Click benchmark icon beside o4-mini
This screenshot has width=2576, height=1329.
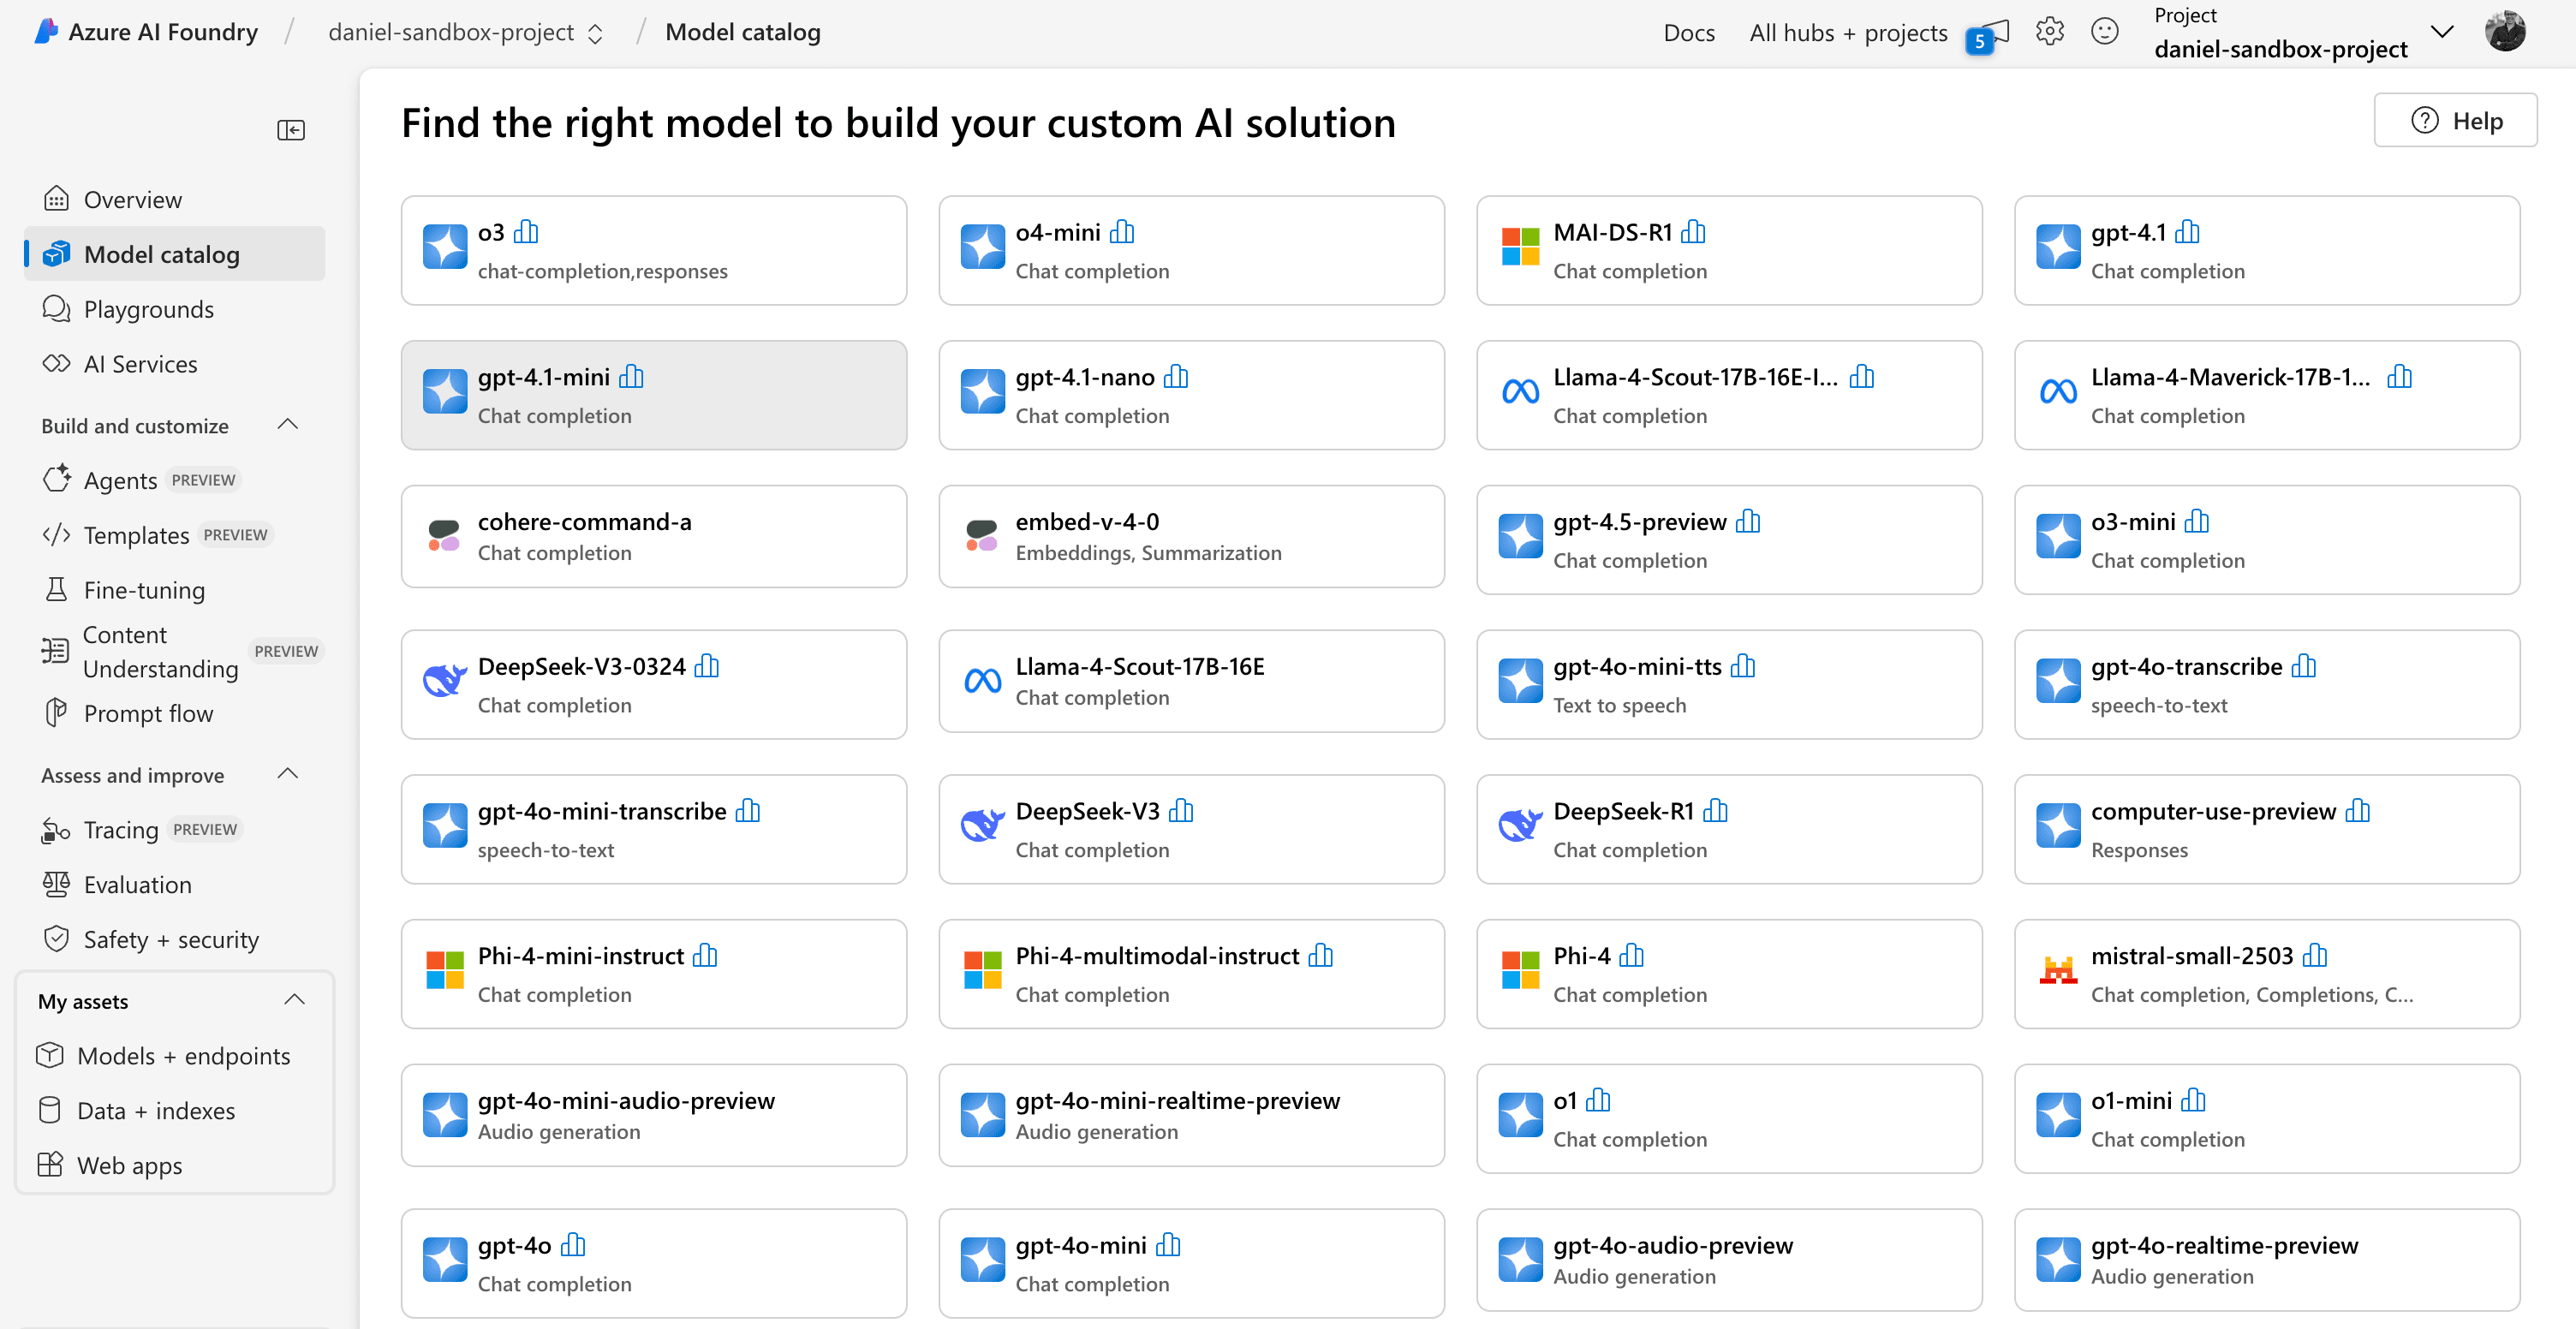point(1122,232)
